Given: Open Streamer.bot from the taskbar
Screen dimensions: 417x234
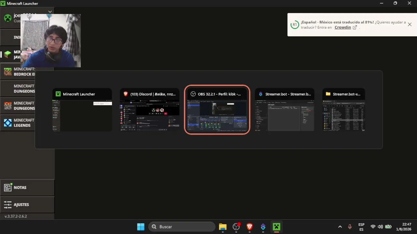Looking at the screenshot, I should point(263,227).
